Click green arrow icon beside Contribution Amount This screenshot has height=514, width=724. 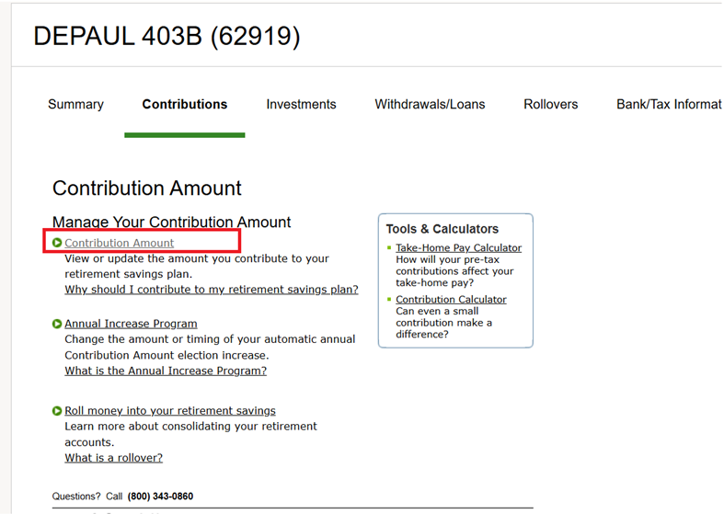(57, 244)
